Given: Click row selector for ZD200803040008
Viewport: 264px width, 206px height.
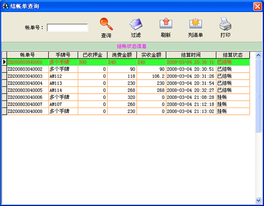Looking at the screenshot, I should click(4, 111).
